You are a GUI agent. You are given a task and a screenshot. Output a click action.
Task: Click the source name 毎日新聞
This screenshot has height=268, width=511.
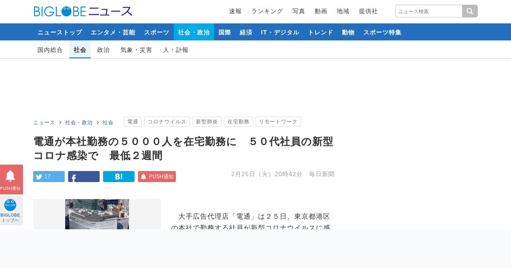tap(322, 174)
